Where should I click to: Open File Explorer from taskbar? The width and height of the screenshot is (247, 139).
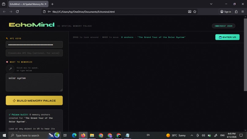click(x=92, y=135)
